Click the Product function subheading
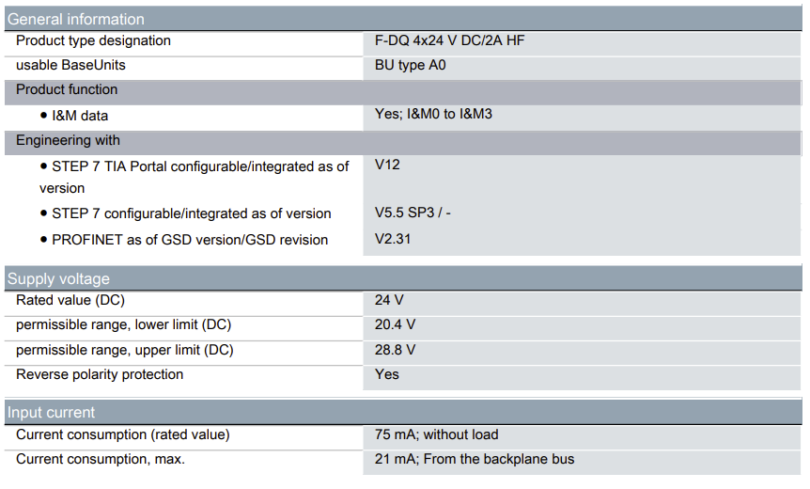This screenshot has height=489, width=810. coord(67,90)
